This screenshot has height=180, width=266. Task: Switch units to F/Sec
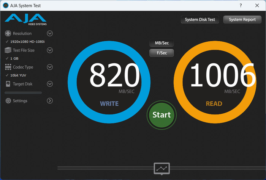(161, 53)
